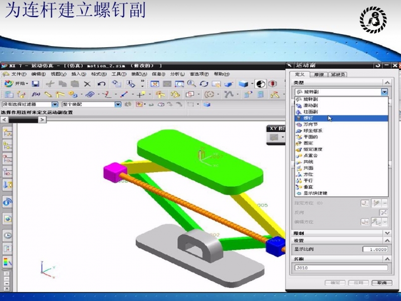Click the Rotate view circular-arrows icon
401x301 pixels.
tap(204, 84)
